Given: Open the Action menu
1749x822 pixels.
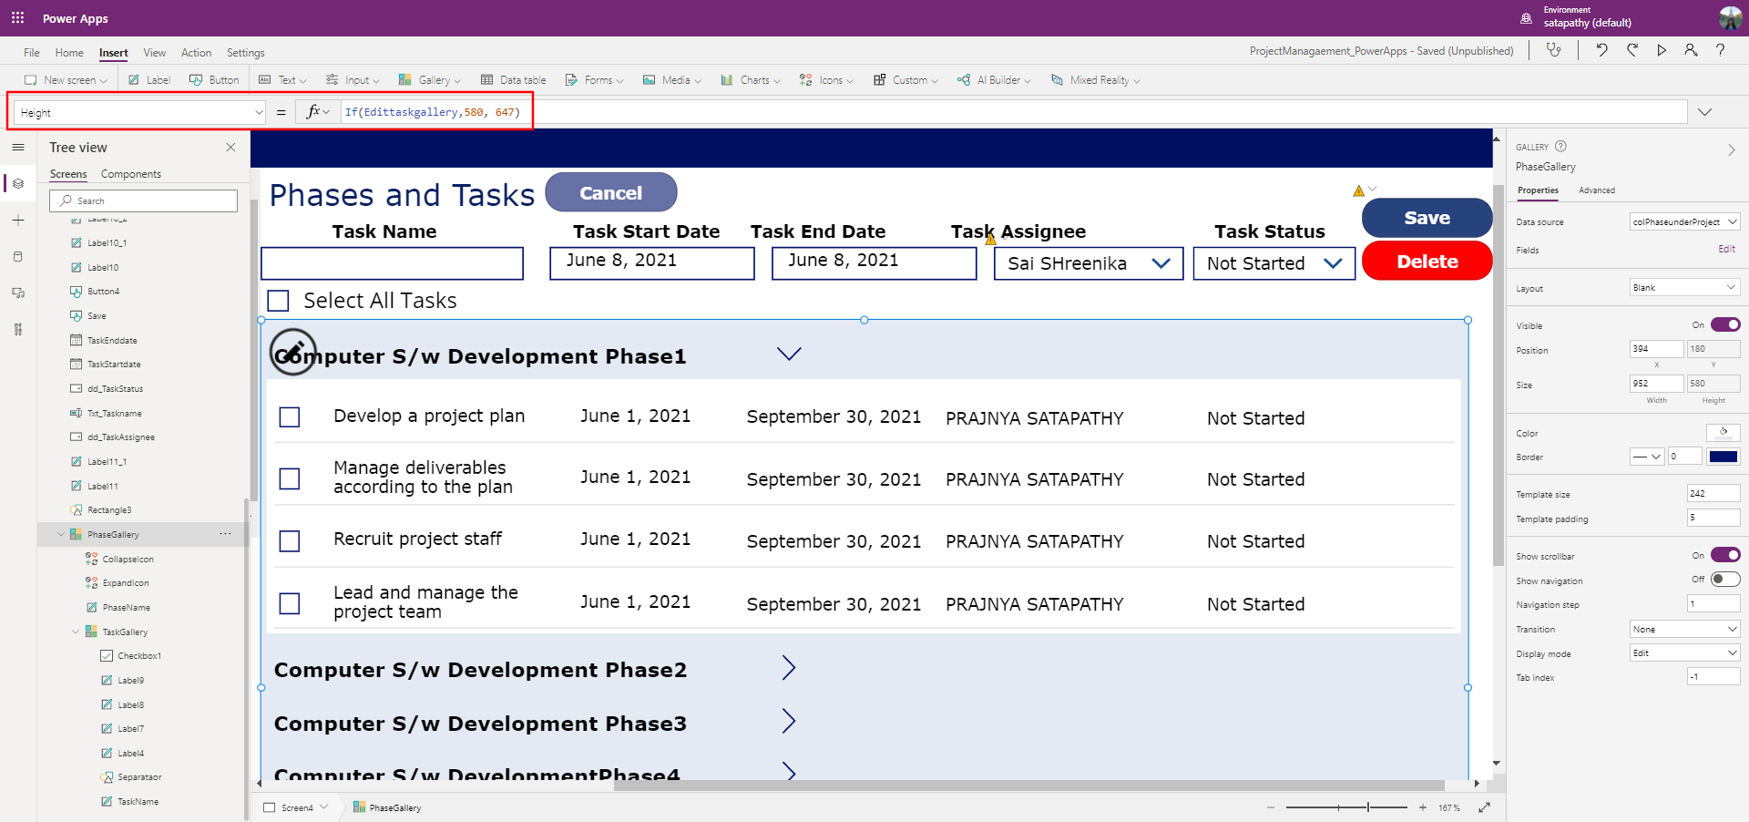Looking at the screenshot, I should pyautogui.click(x=196, y=52).
